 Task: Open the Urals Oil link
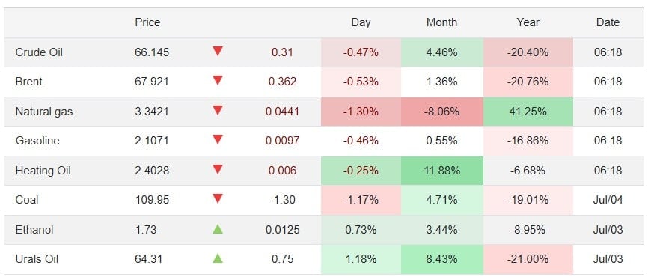[37, 259]
